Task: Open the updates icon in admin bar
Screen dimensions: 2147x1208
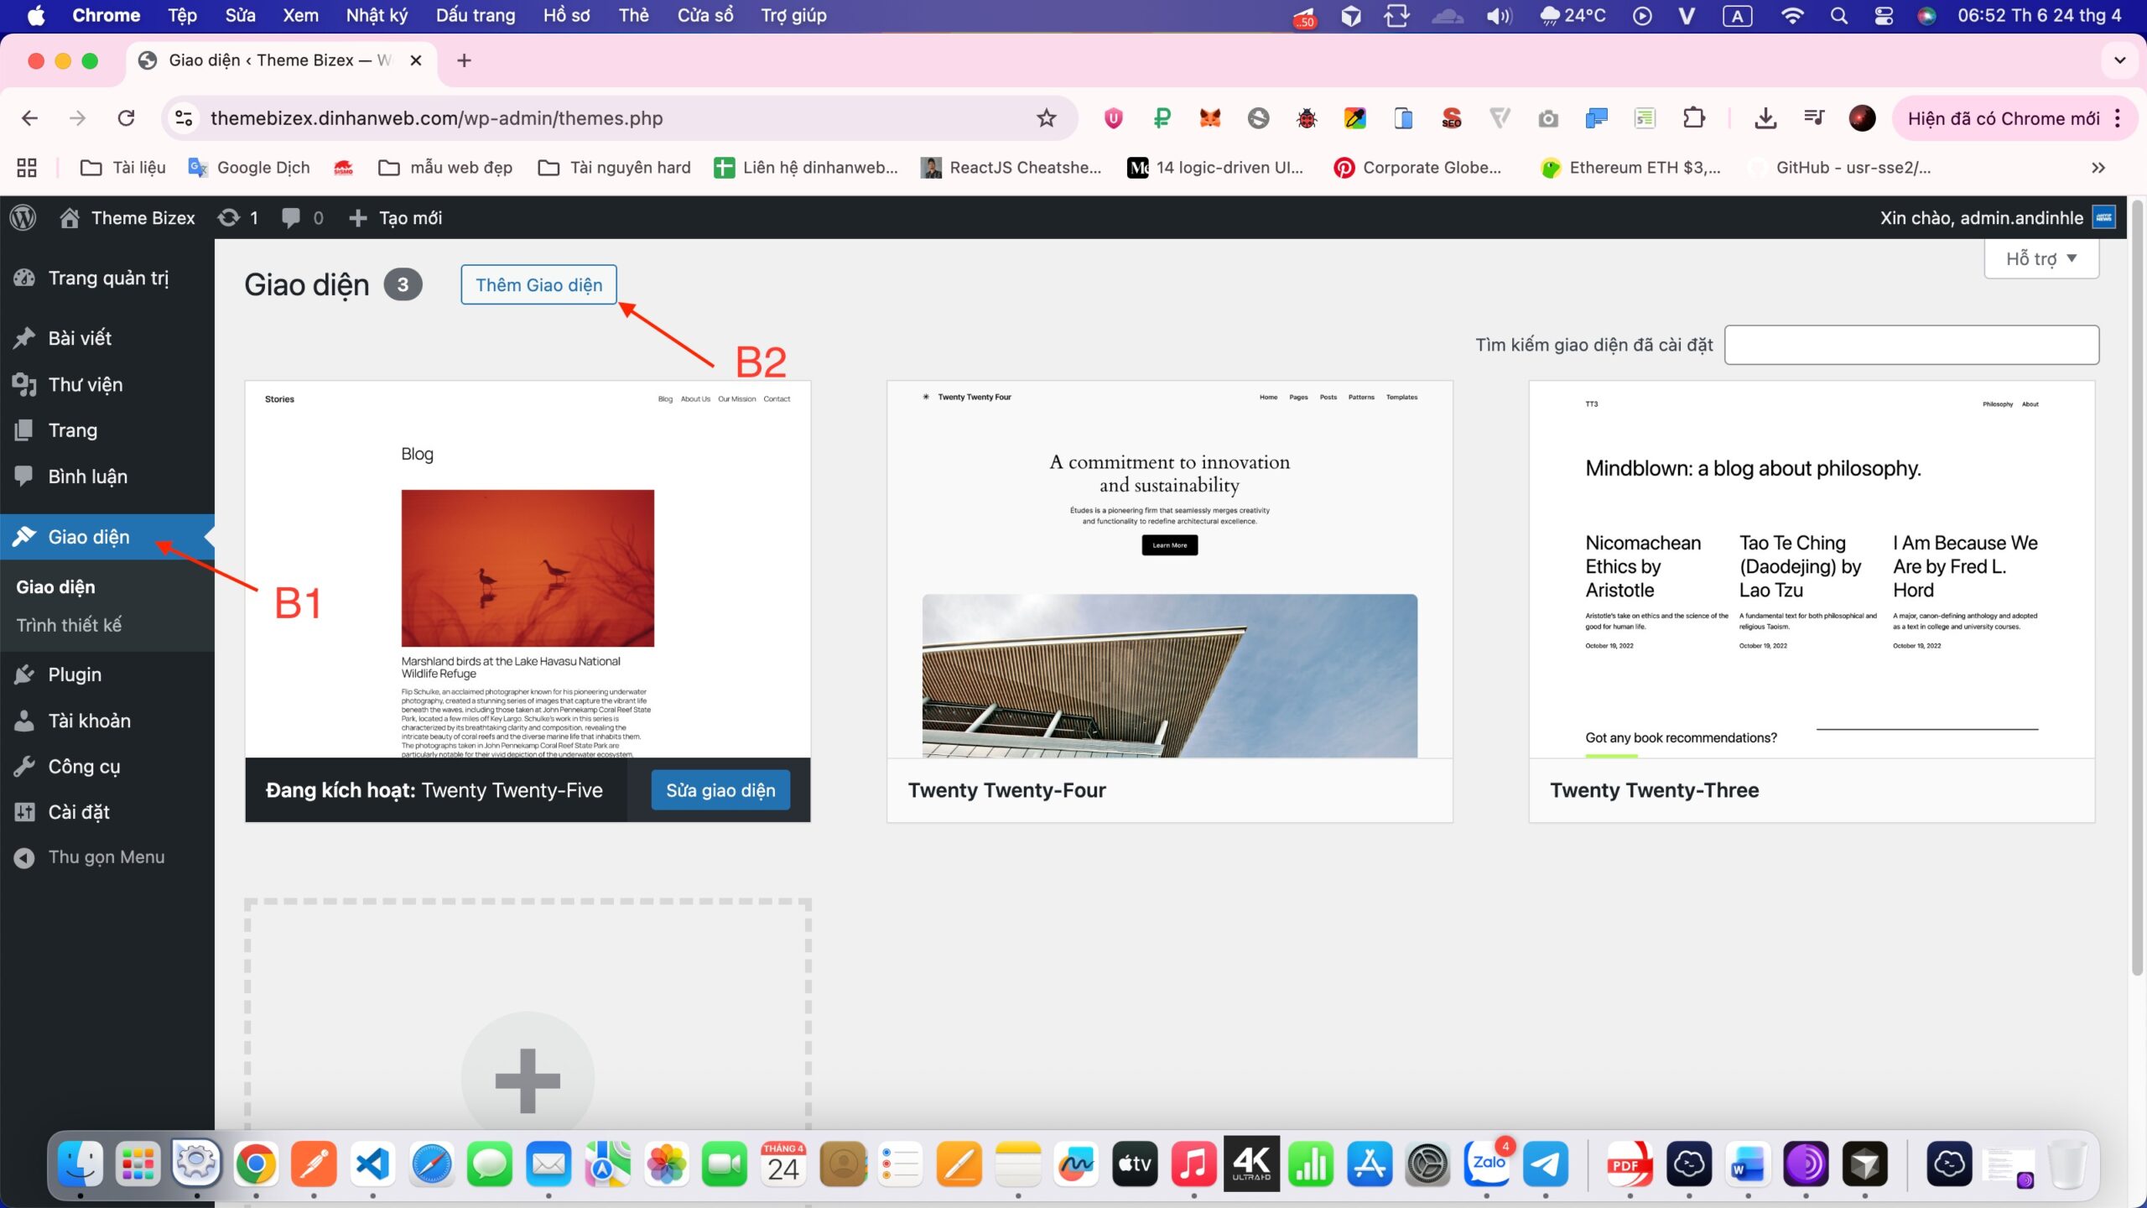Action: click(x=229, y=218)
